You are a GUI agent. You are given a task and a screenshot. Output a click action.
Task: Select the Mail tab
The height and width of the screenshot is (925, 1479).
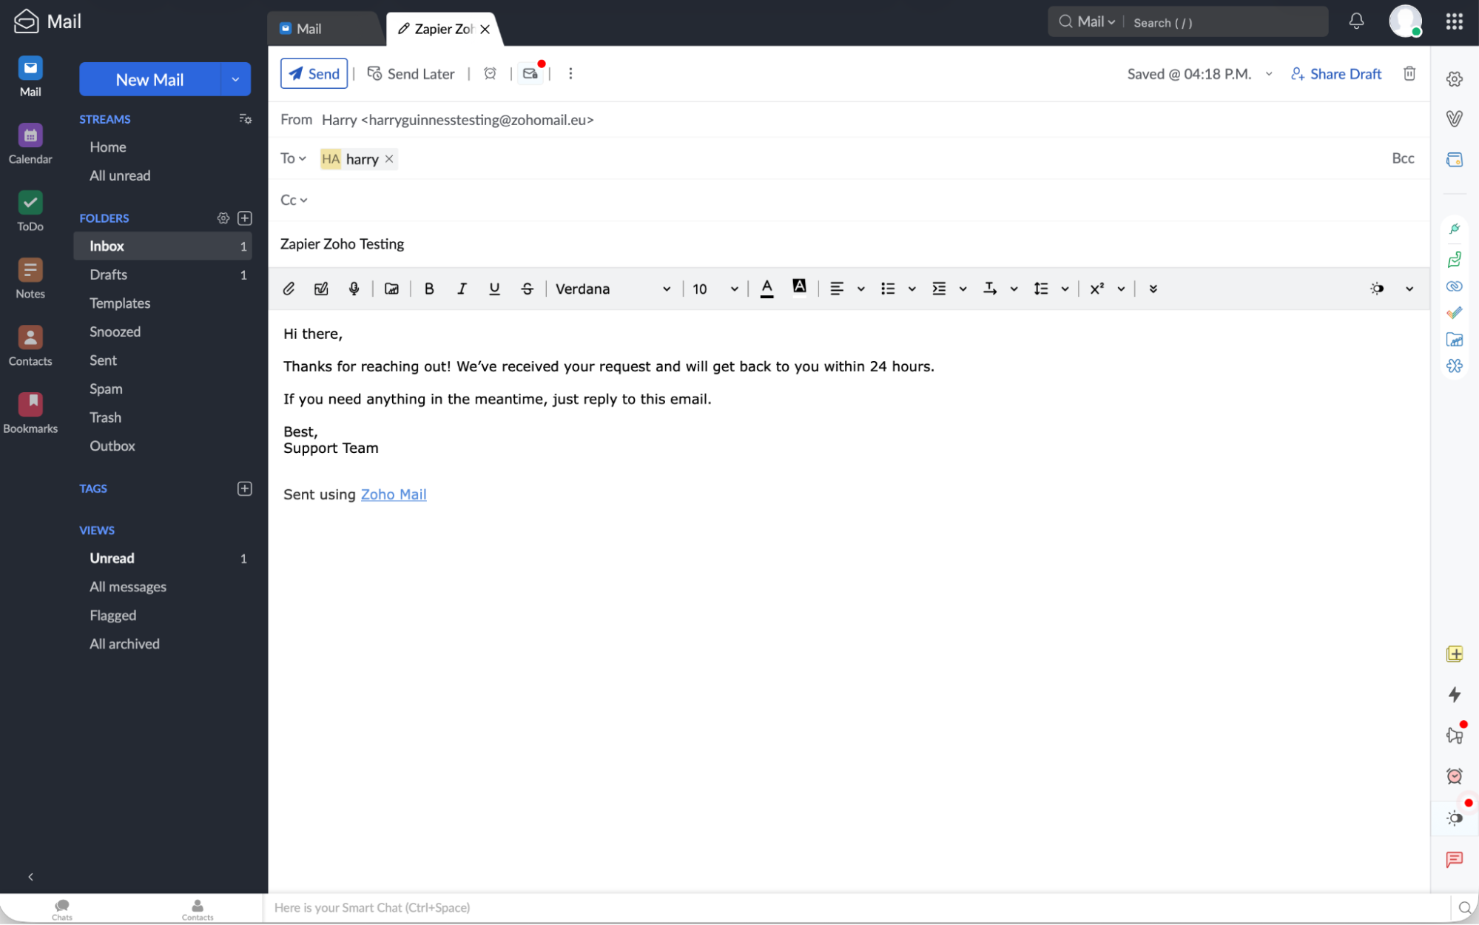(x=310, y=29)
